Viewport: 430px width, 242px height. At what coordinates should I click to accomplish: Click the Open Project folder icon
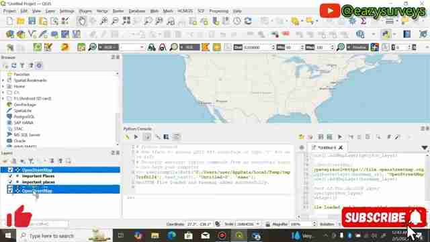tap(21, 21)
